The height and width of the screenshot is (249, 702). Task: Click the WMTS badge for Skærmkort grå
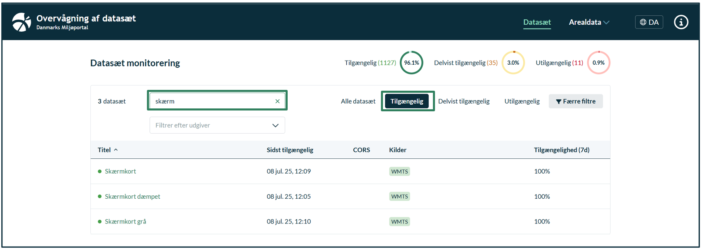pyautogui.click(x=399, y=222)
